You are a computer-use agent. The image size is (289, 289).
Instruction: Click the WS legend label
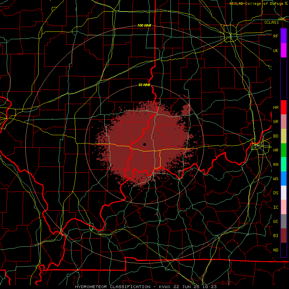coord(276,179)
